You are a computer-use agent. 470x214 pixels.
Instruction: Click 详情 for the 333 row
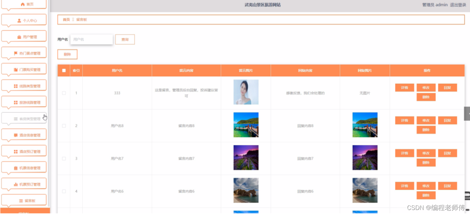pos(405,88)
